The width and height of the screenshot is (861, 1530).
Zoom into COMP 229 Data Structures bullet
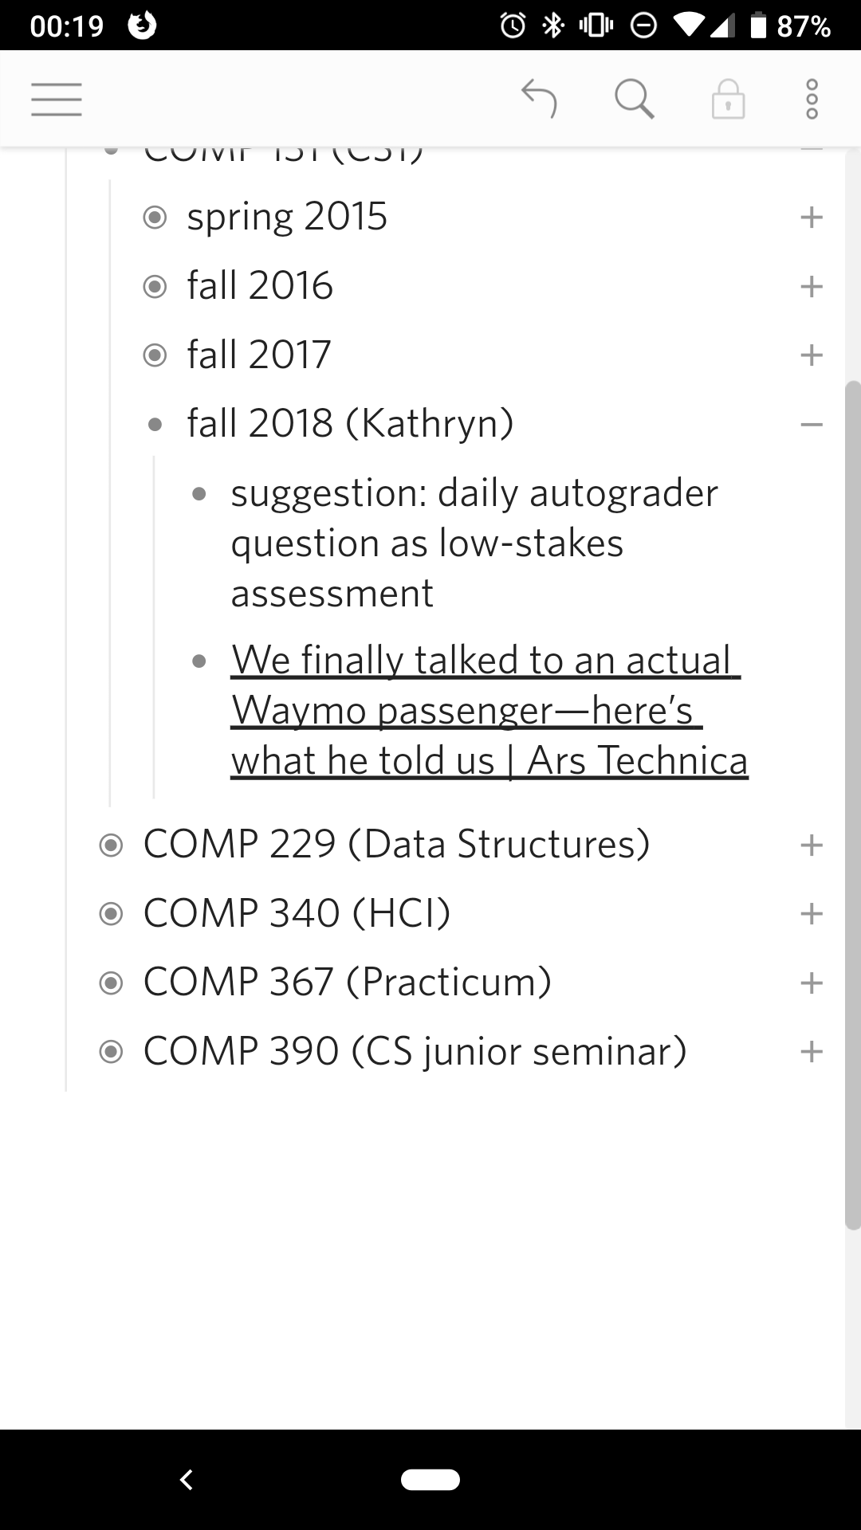[111, 845]
